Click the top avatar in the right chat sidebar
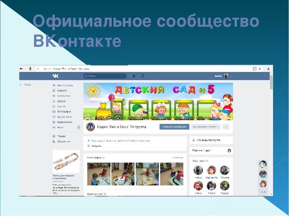 pos(263,164)
